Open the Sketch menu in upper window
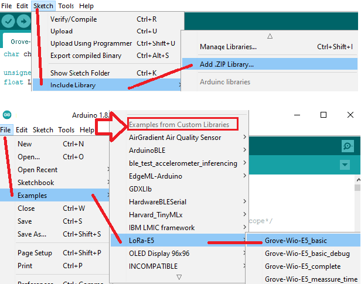This screenshot has width=361, height=284. tap(43, 6)
